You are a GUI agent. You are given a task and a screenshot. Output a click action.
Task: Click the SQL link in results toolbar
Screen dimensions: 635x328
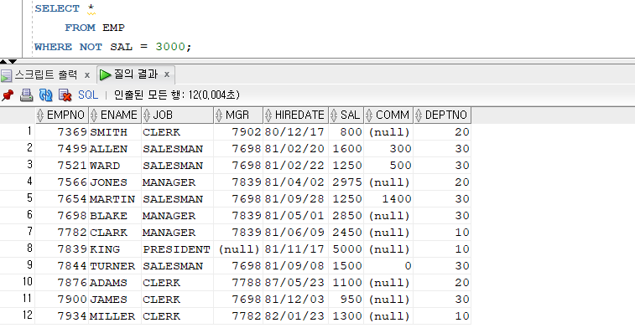point(88,95)
